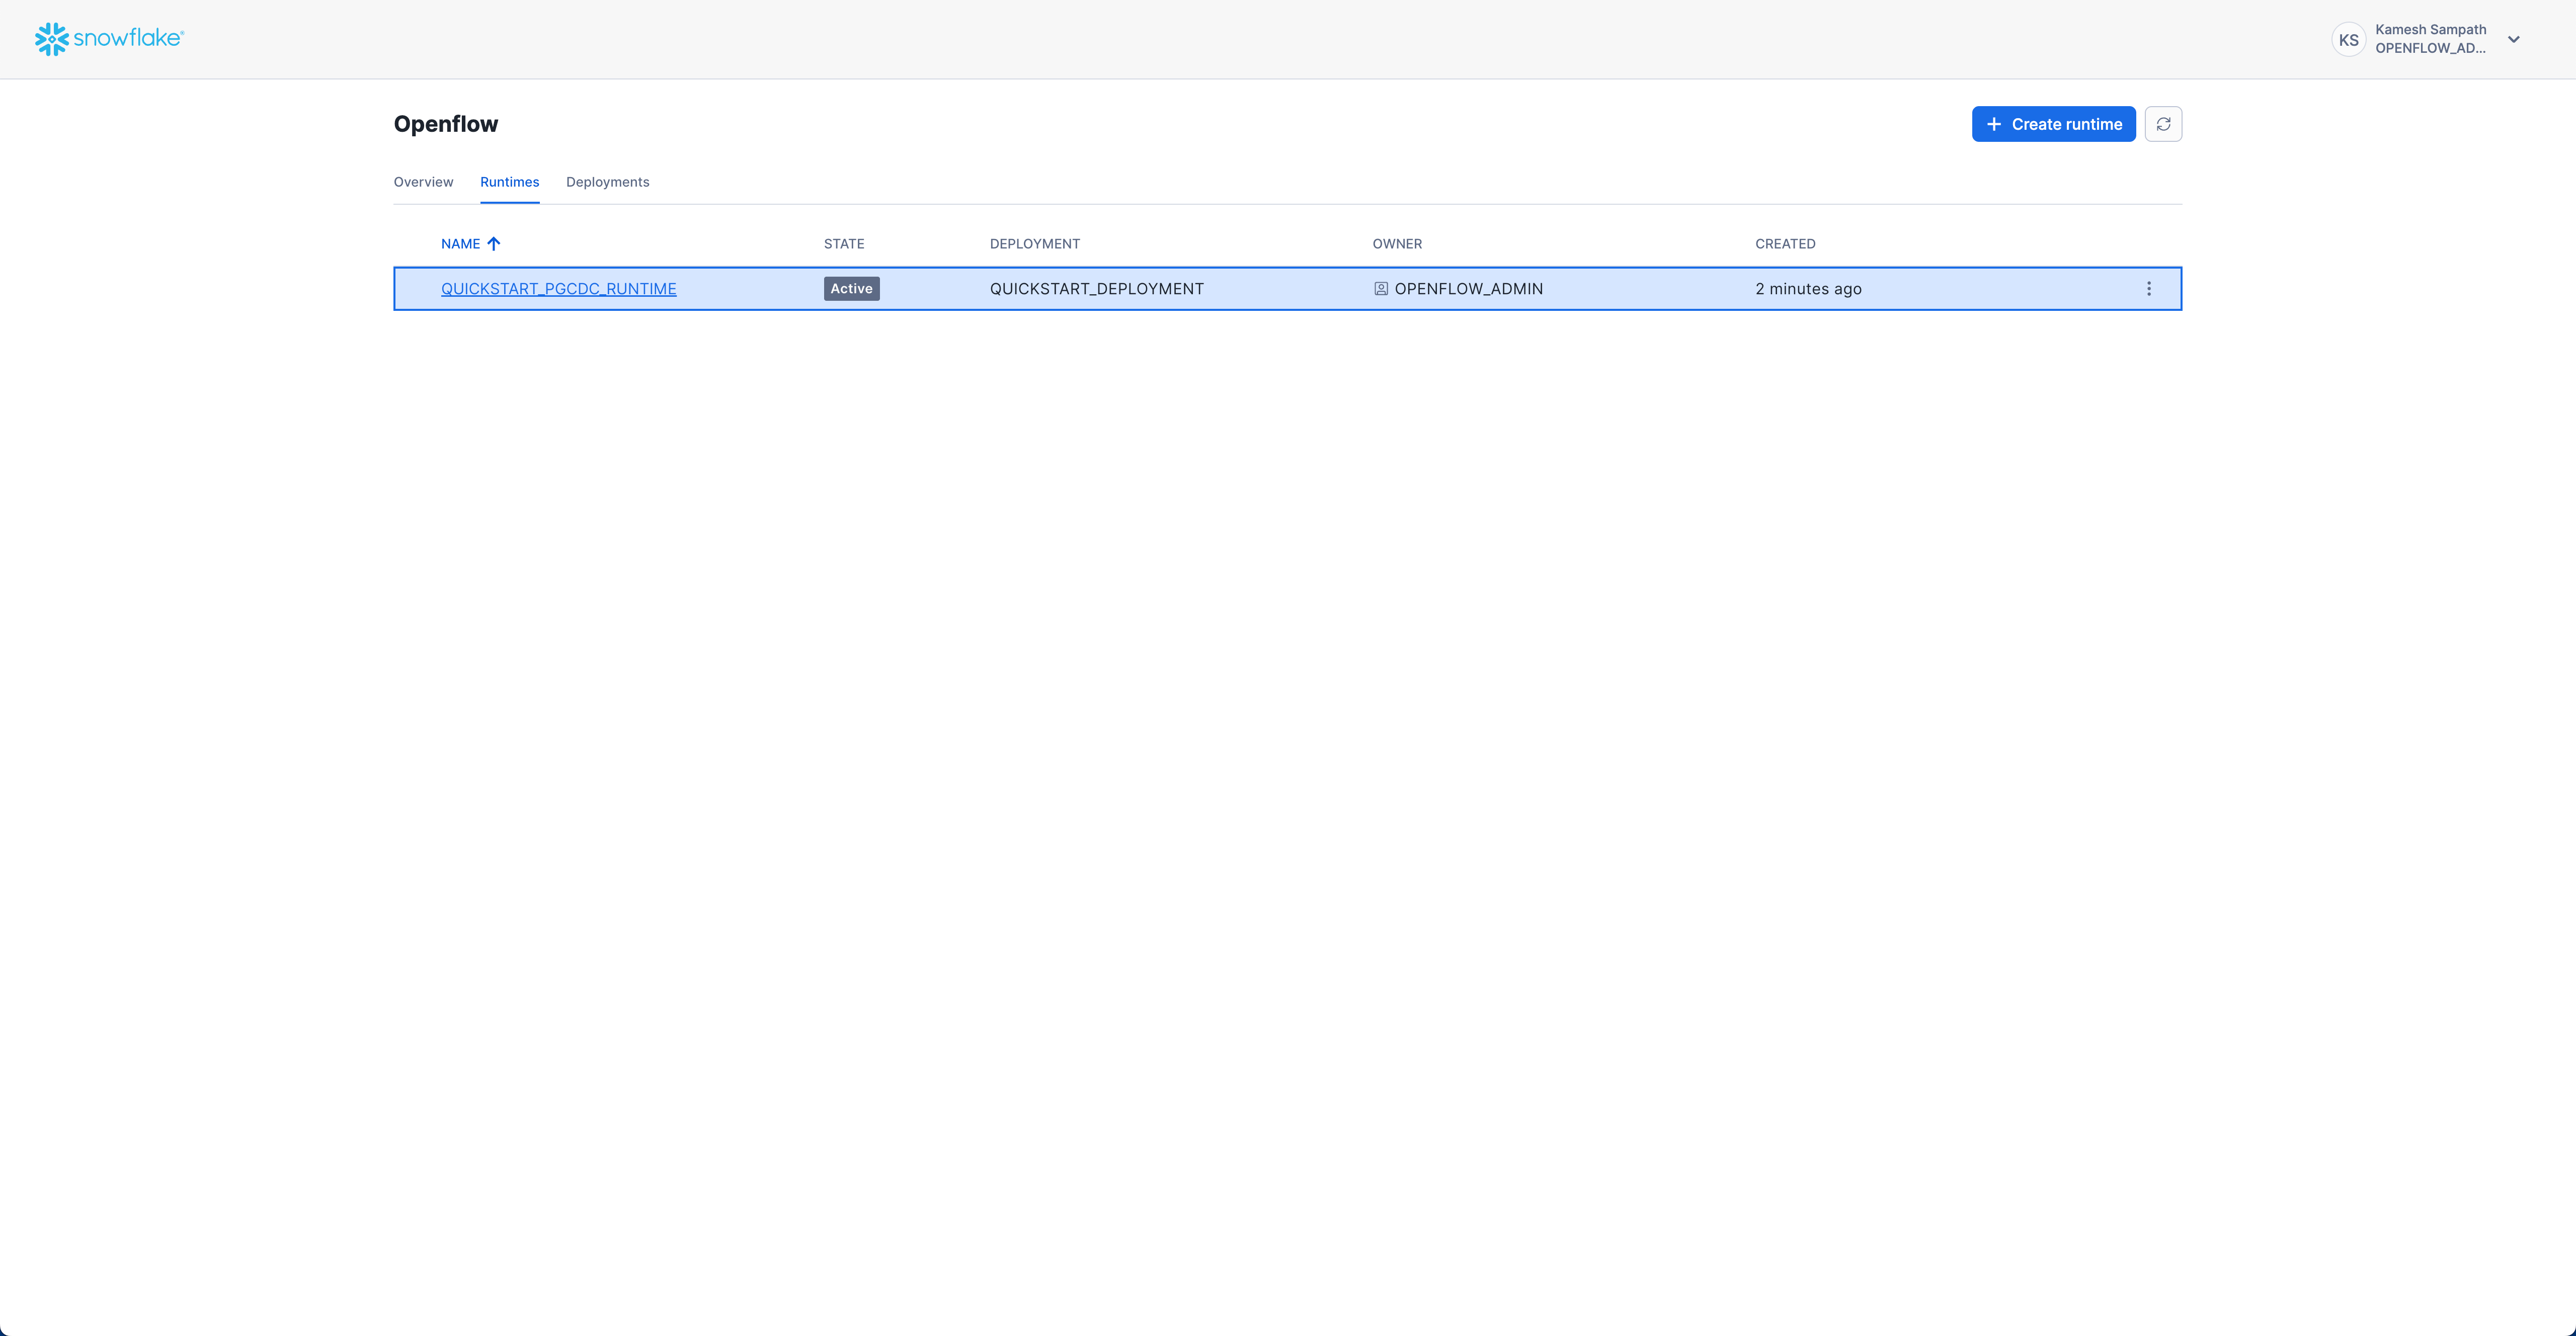Expand the account dropdown chevron
Viewport: 2576px width, 1336px height.
pyautogui.click(x=2513, y=40)
